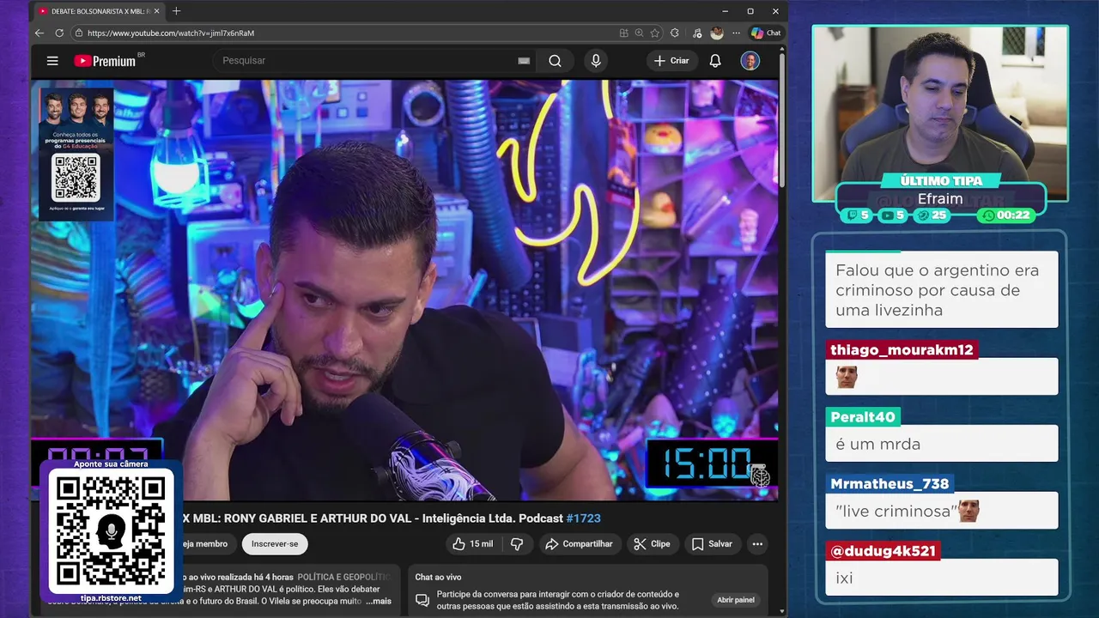Click the brain logo beside timer
The width and height of the screenshot is (1099, 618).
(761, 476)
